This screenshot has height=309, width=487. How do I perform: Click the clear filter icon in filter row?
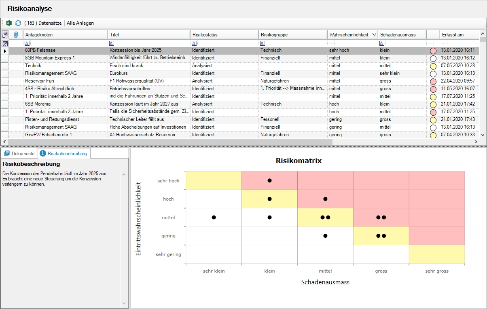pyautogui.click(x=5, y=43)
